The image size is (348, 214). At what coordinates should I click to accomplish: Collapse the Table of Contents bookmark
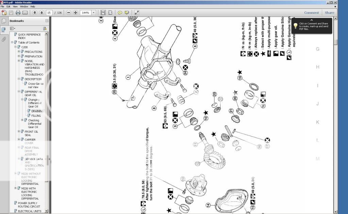(12, 43)
